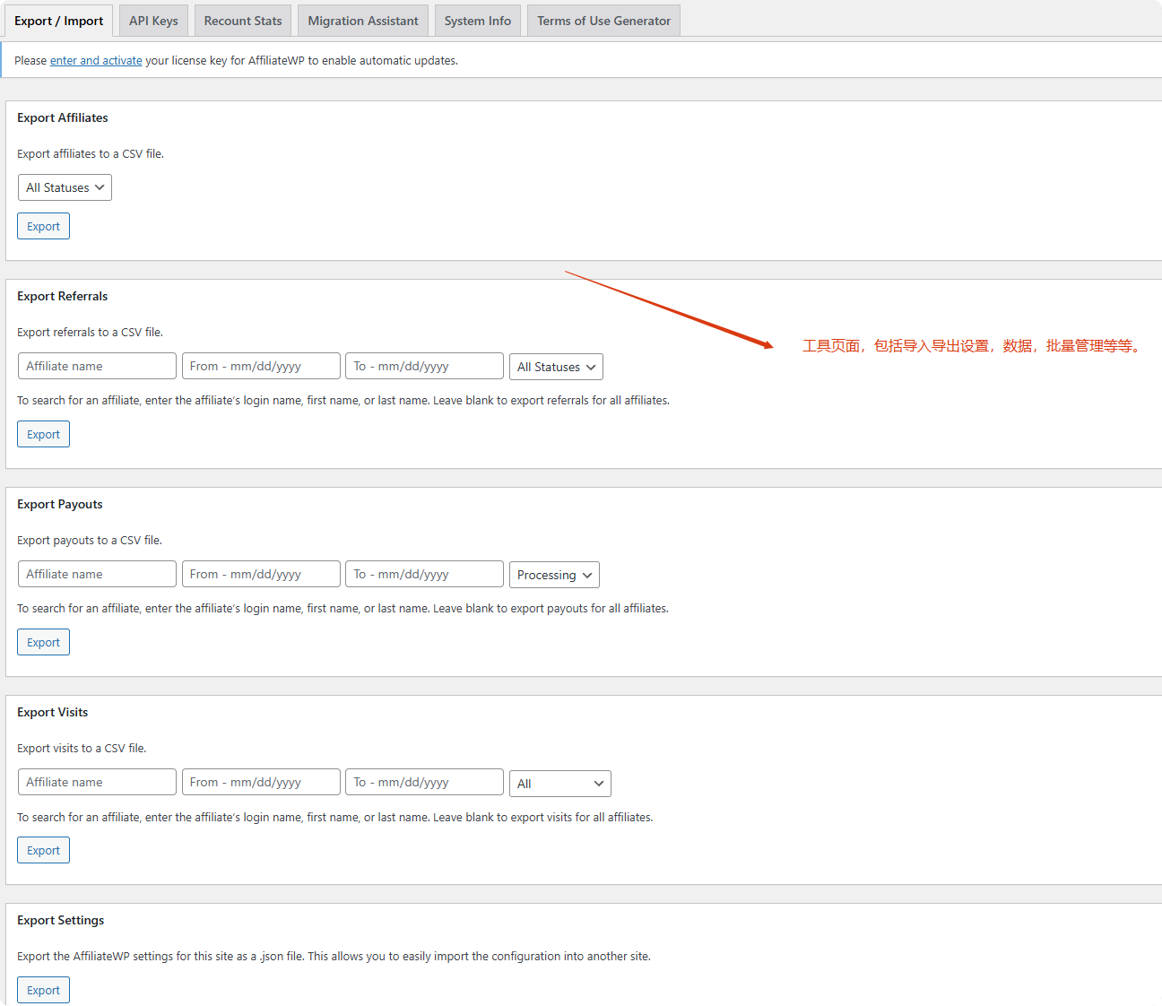Switch to the Export / Import tab

coord(58,21)
